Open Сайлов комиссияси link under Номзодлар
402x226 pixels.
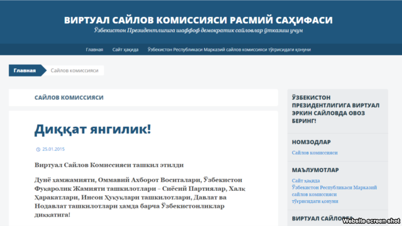(315, 153)
